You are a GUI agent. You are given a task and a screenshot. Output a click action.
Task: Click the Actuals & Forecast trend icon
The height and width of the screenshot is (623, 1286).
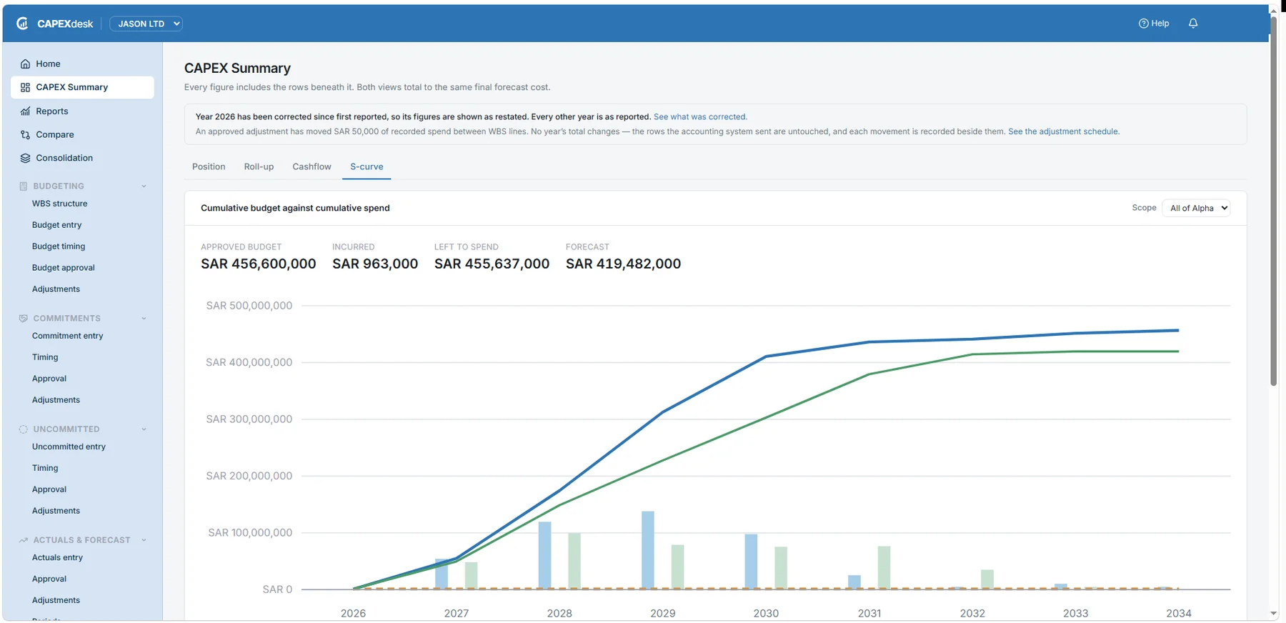(23, 540)
